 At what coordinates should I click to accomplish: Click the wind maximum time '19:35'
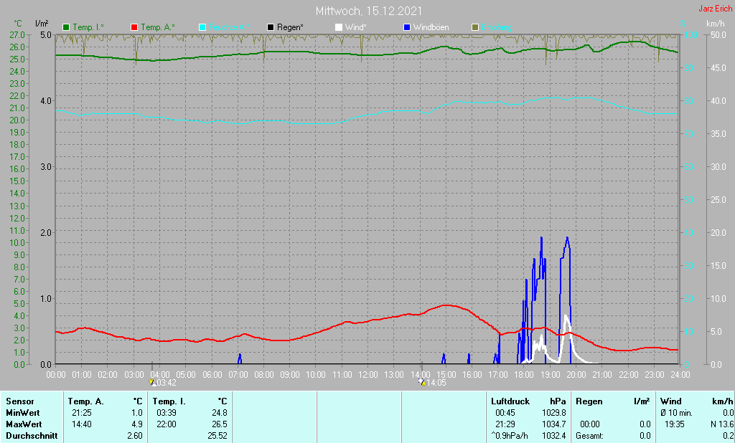coord(675,424)
